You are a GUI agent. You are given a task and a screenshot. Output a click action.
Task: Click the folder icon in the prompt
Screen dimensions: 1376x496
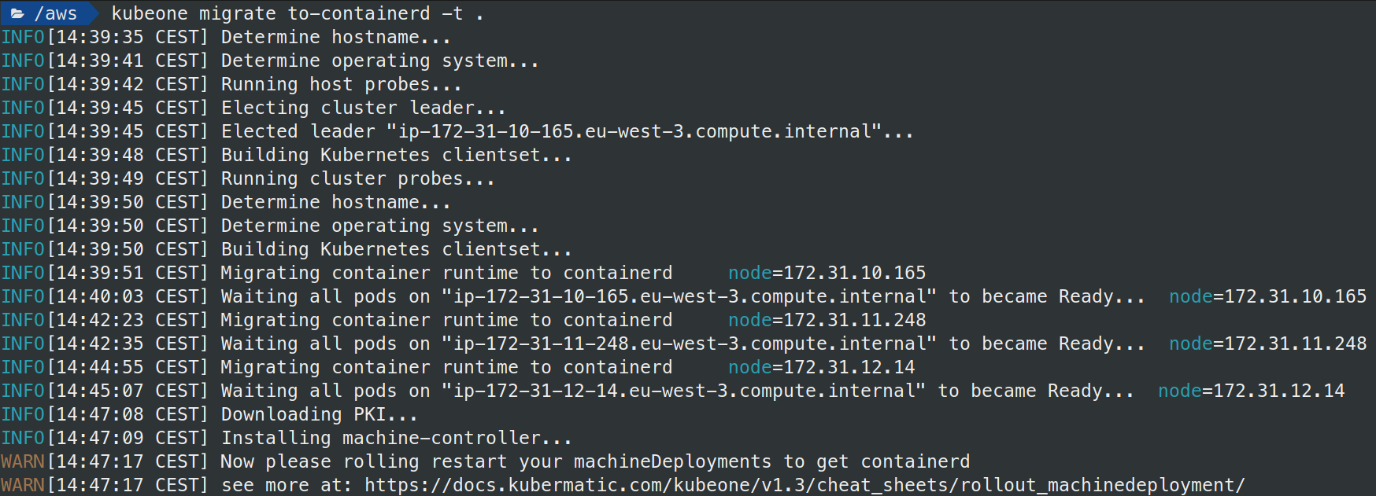click(17, 13)
